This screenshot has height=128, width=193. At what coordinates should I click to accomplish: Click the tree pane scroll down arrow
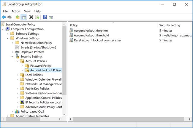(64, 114)
